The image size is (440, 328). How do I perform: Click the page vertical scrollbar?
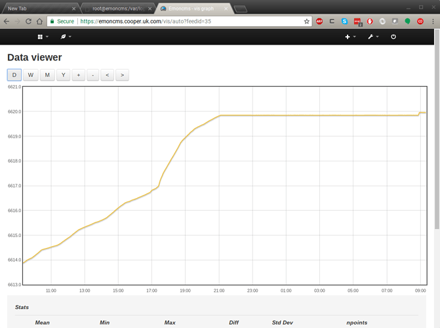pyautogui.click(x=437, y=129)
